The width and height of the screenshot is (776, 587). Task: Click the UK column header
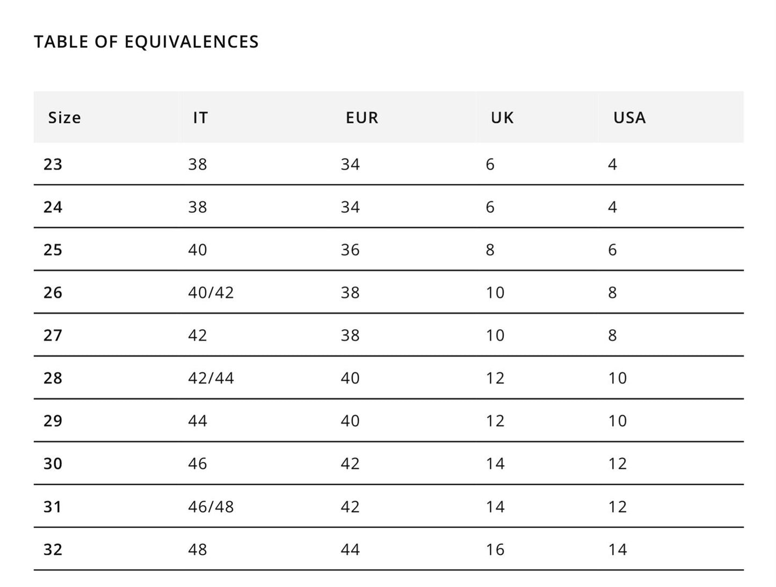click(x=502, y=118)
